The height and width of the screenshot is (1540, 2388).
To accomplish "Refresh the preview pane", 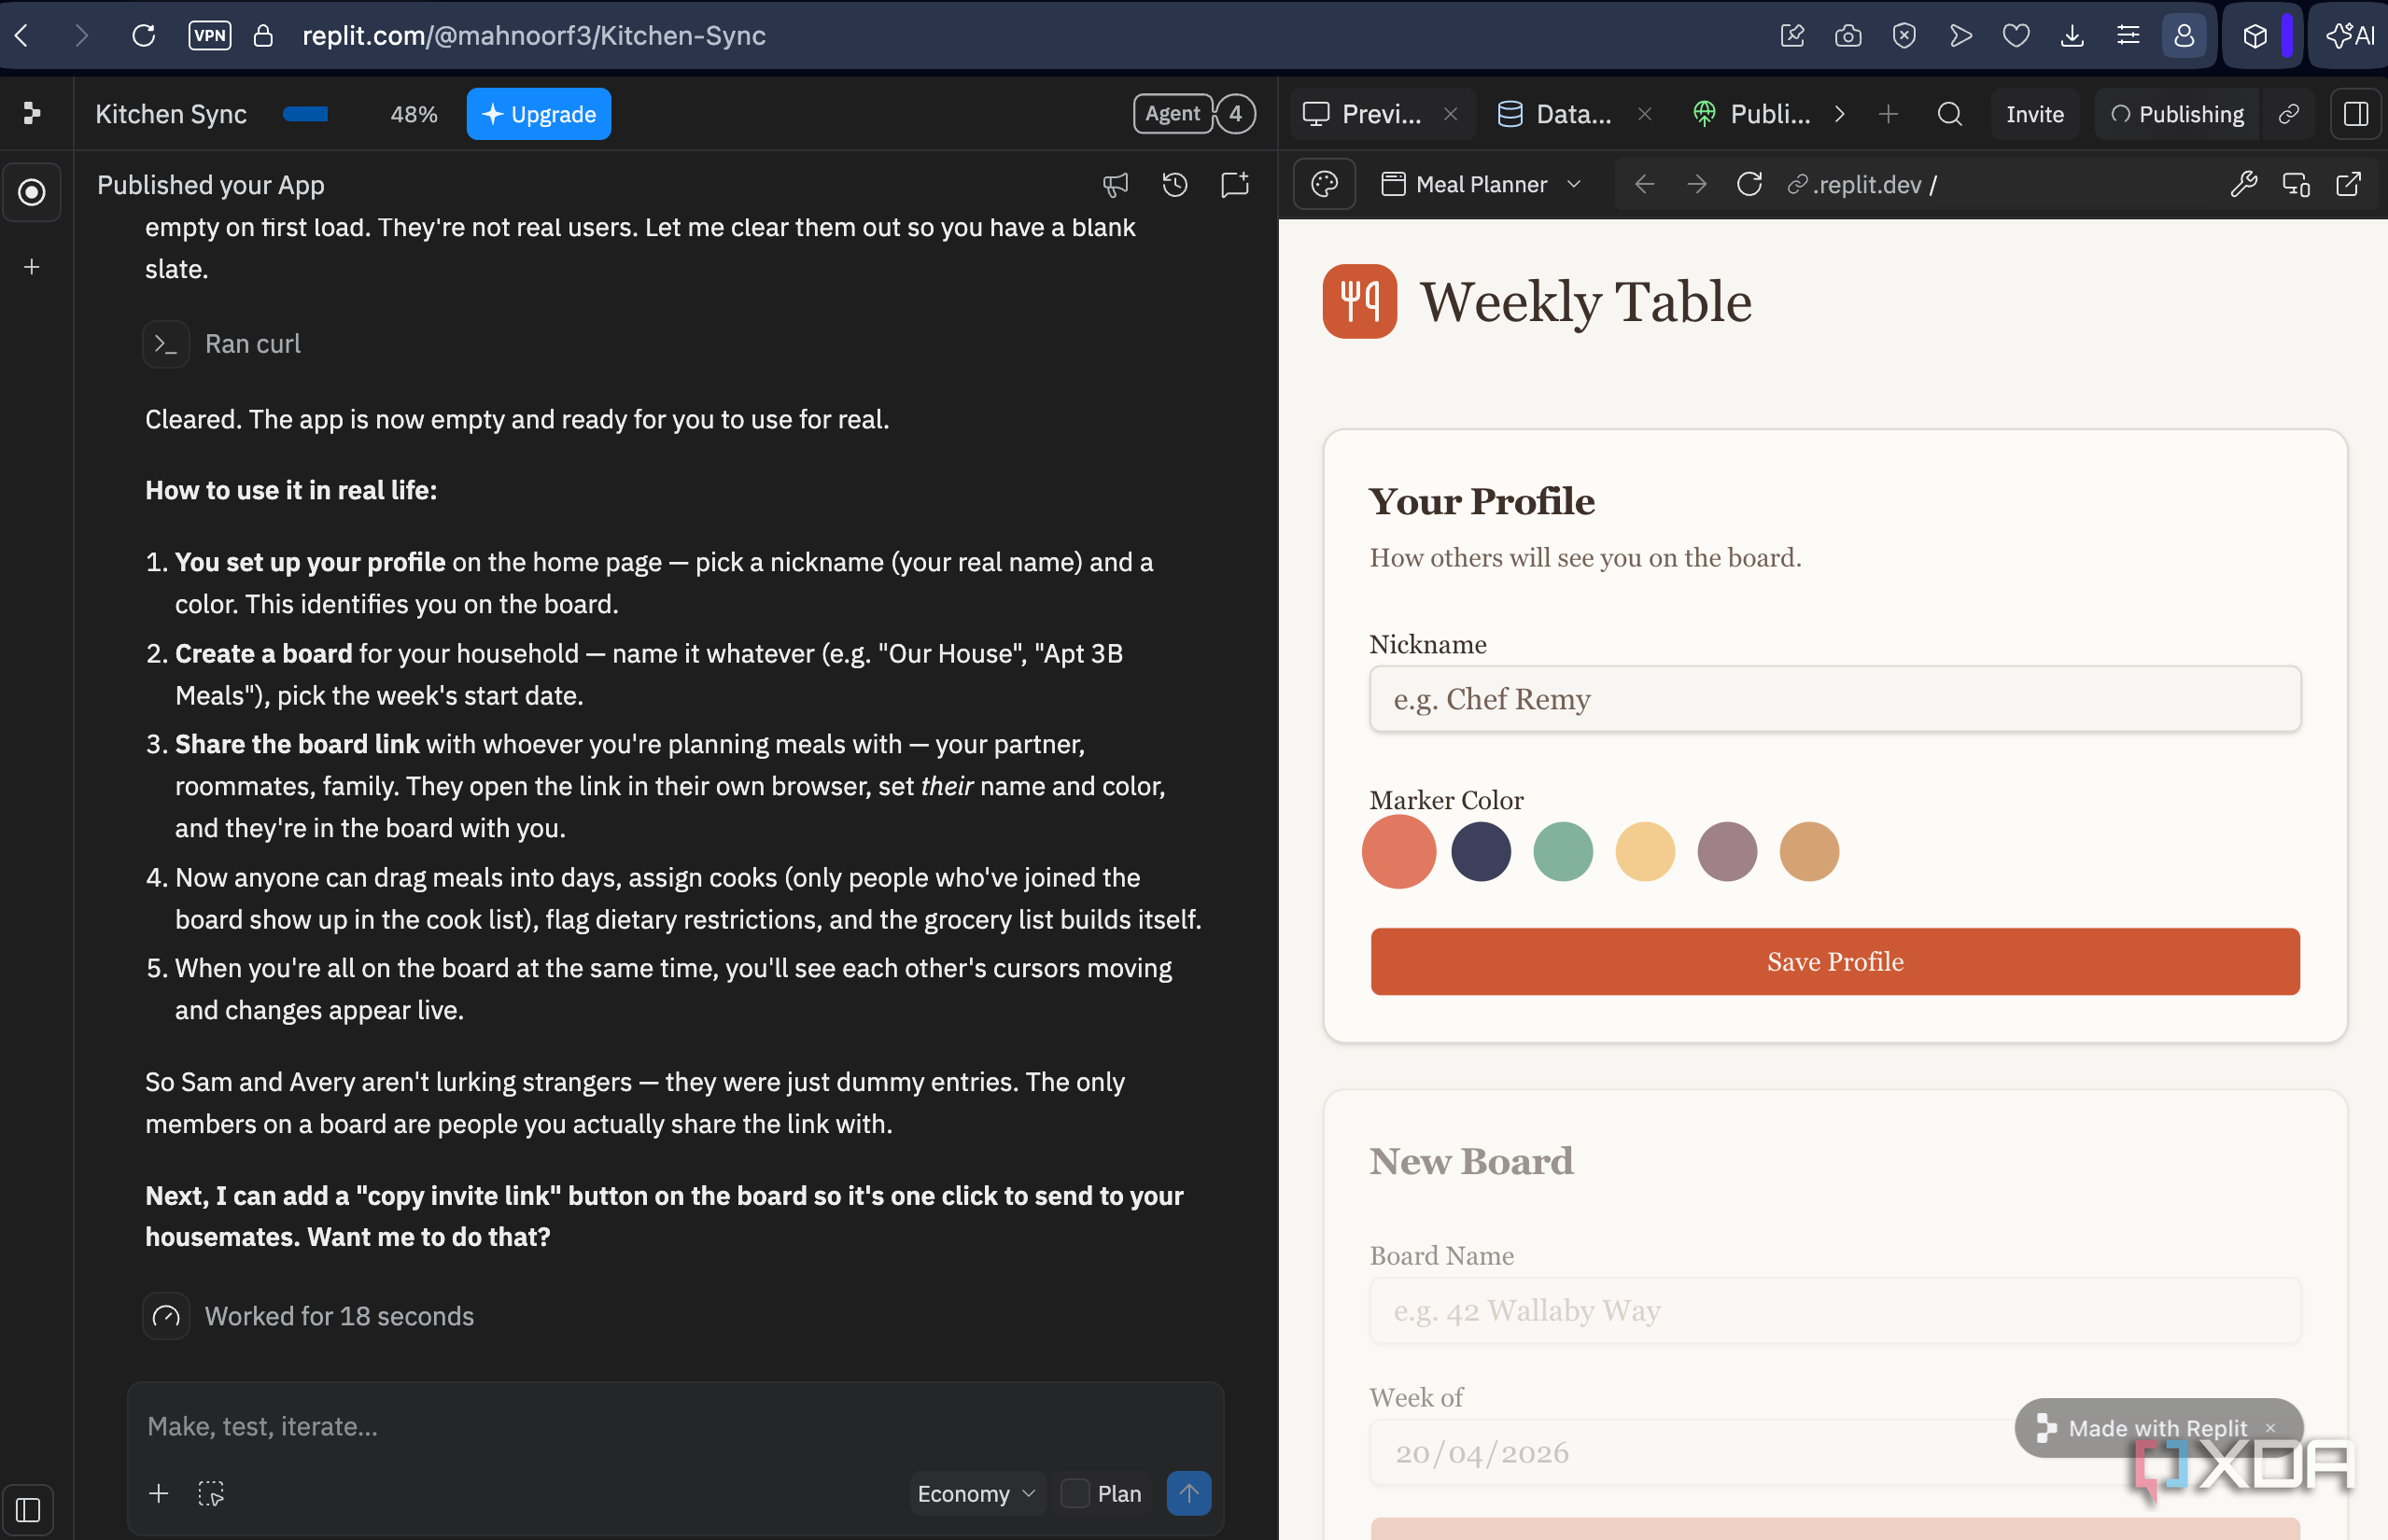I will [x=1749, y=185].
